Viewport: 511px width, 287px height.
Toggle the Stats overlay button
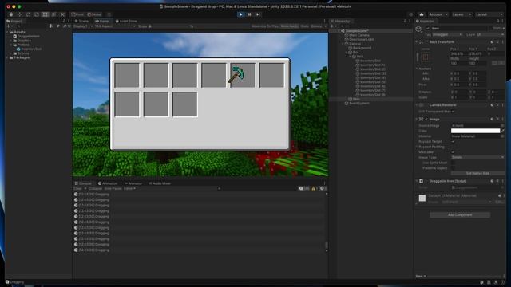coord(305,26)
